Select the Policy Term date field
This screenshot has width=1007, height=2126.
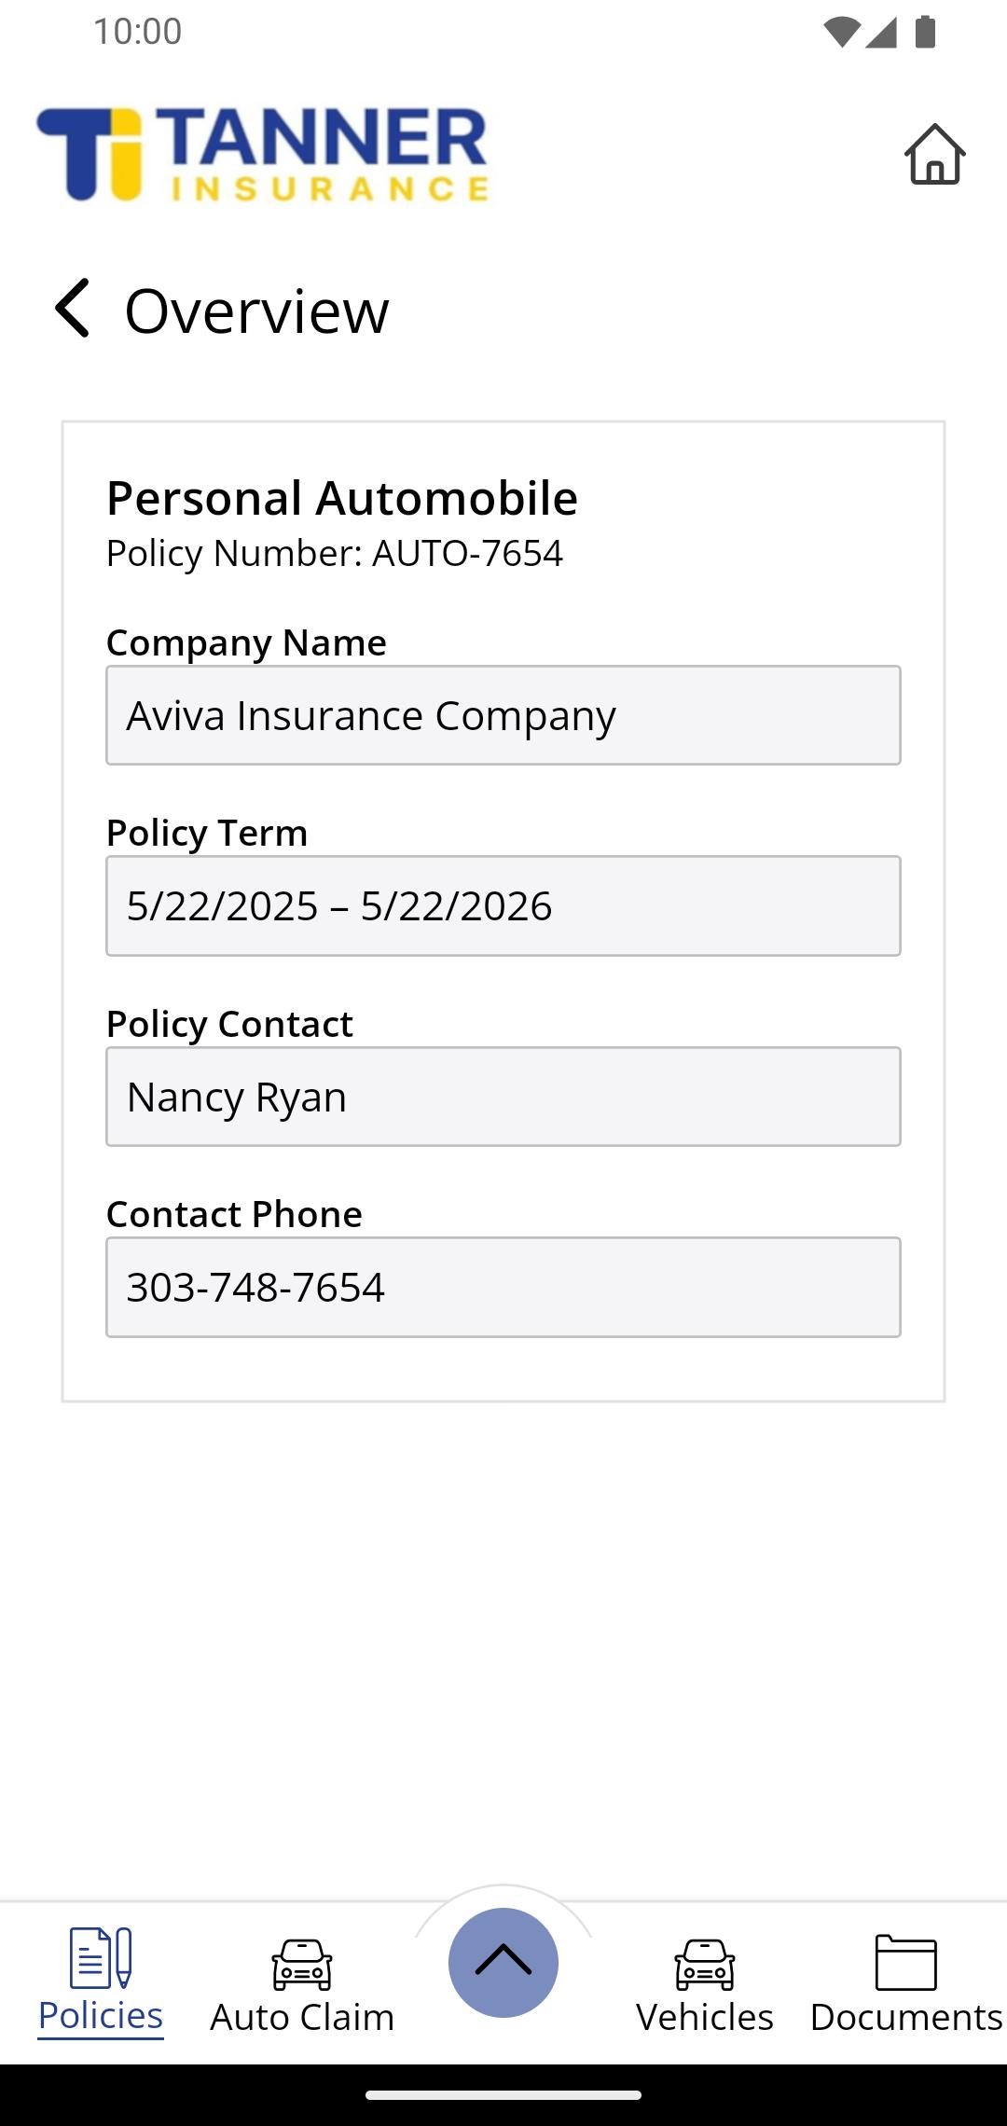point(504,905)
